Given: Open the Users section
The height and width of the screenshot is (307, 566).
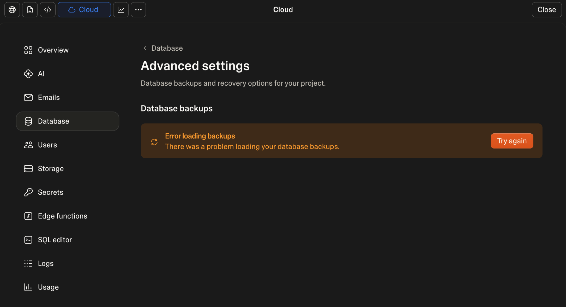Looking at the screenshot, I should 68,145.
